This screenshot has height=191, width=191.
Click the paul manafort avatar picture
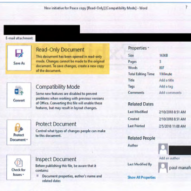163,168
